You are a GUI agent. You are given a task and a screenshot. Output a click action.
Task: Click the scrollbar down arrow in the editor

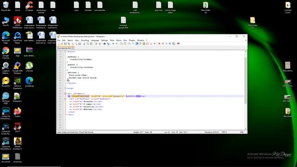click(x=245, y=128)
